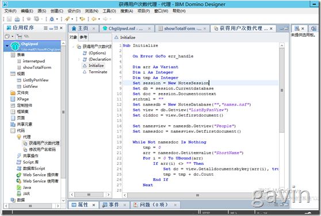Select the XPage node icon
Image resolution: width=321 pixels, height=216 pixels.
point(13,99)
